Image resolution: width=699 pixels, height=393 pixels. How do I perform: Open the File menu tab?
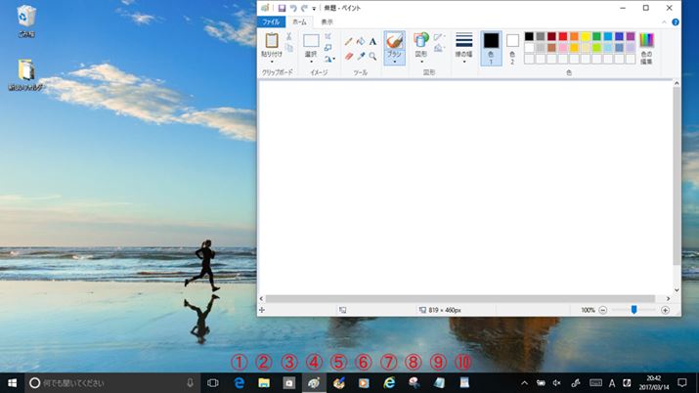coord(271,22)
